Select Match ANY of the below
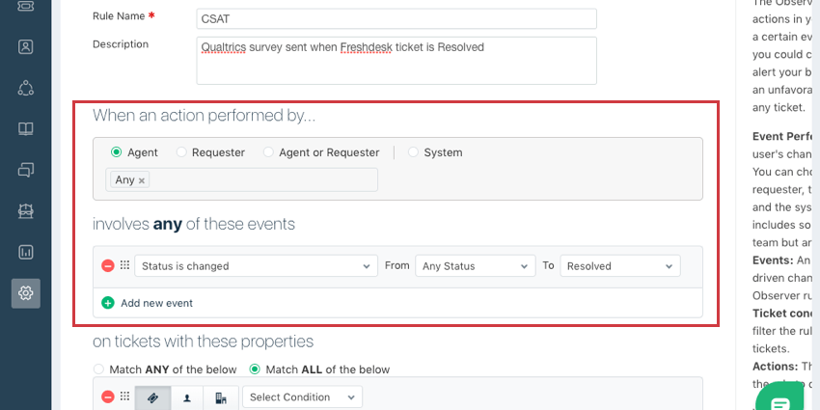820x410 pixels. pos(98,369)
